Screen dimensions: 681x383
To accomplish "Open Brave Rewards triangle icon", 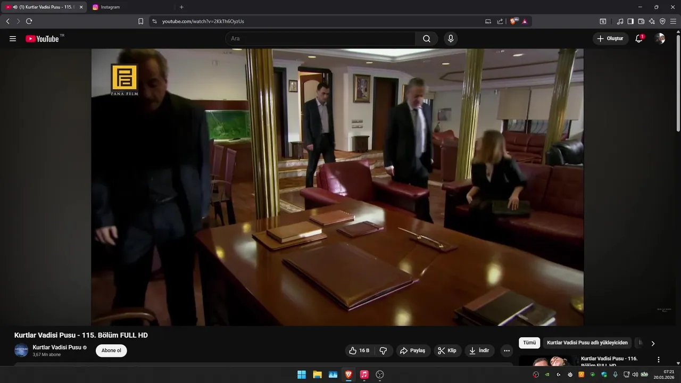I will 525,21.
